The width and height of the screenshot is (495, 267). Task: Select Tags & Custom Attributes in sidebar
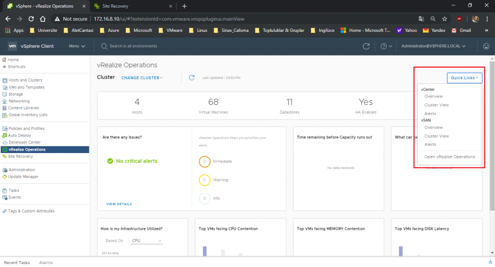pos(31,211)
